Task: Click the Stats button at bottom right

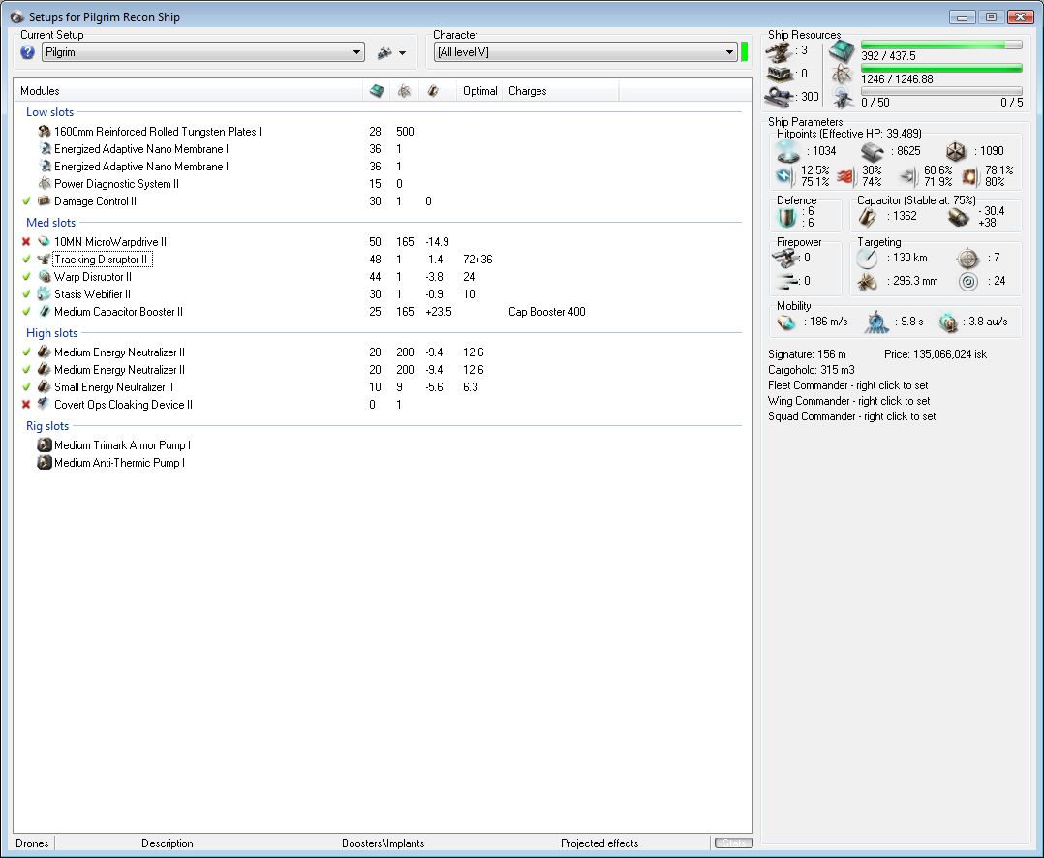Action: click(733, 843)
